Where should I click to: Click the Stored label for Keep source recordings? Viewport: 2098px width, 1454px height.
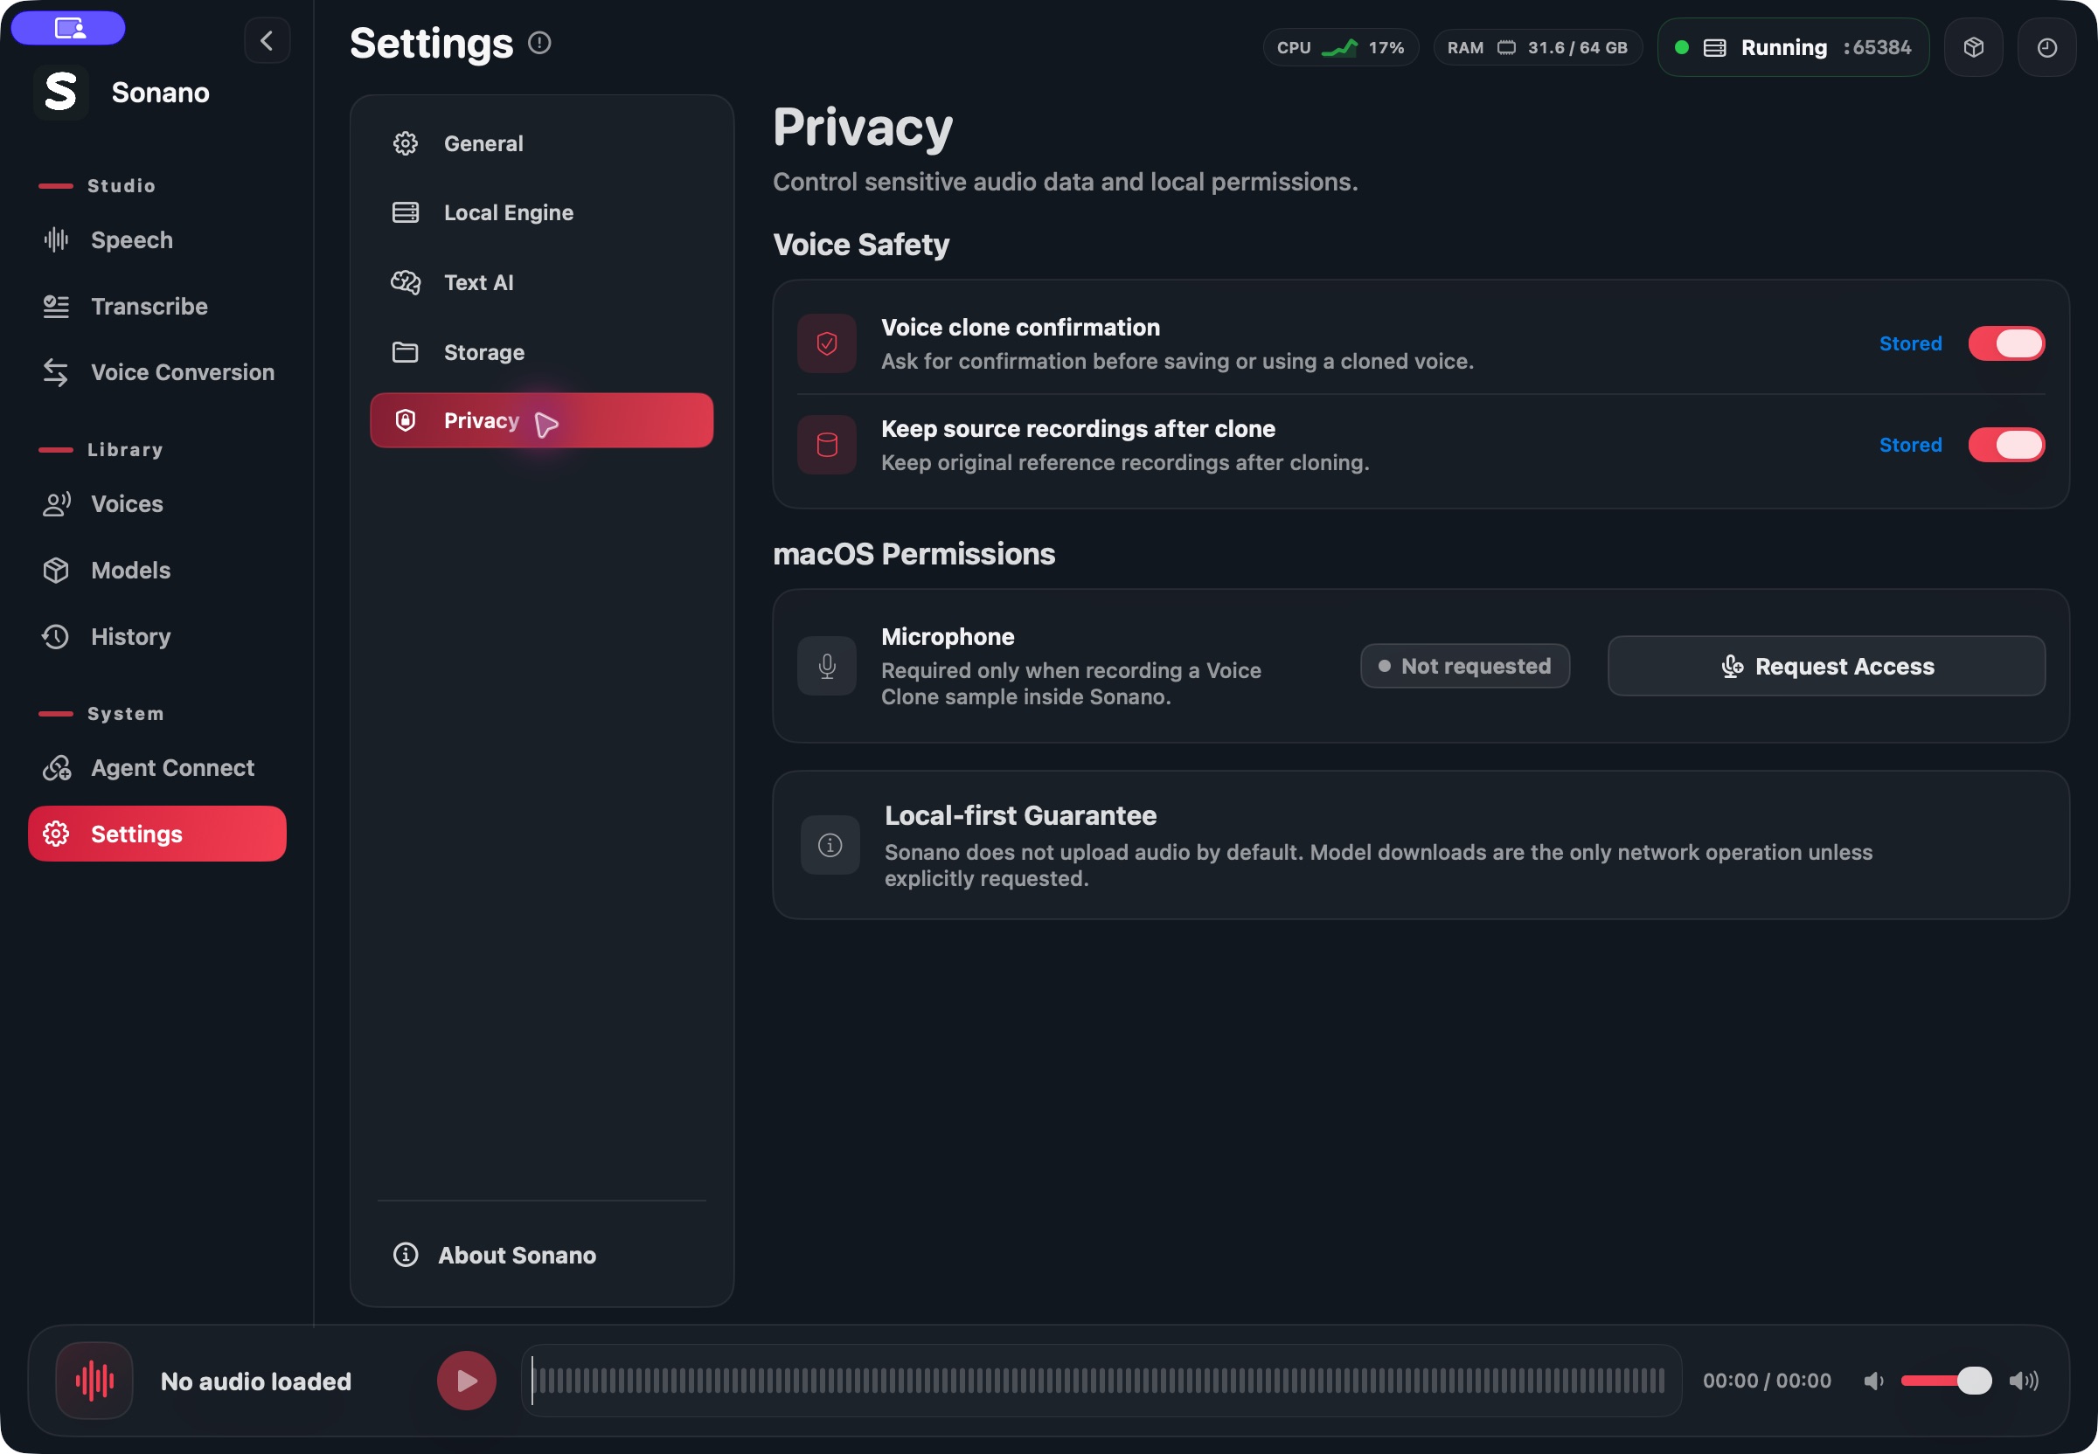pos(1910,445)
